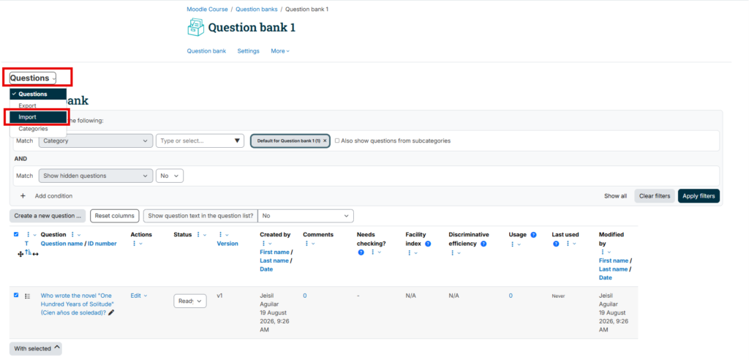The image size is (749, 360).
Task: Open the help icon for Discriminative efficiency
Action: (x=483, y=244)
